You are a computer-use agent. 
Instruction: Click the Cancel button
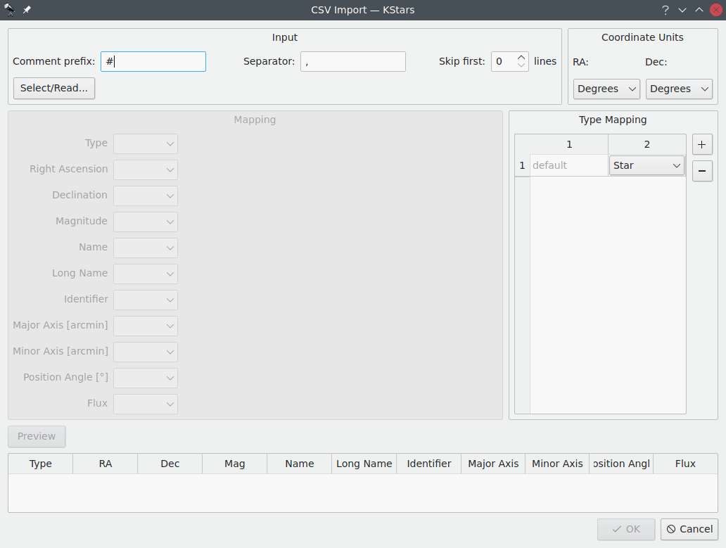pyautogui.click(x=689, y=529)
